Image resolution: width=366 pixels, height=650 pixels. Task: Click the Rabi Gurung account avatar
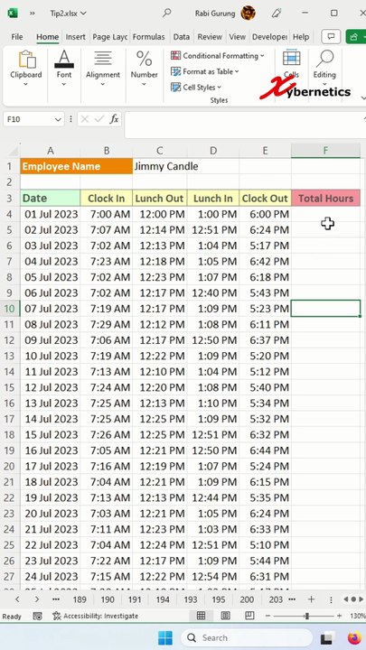coord(249,13)
